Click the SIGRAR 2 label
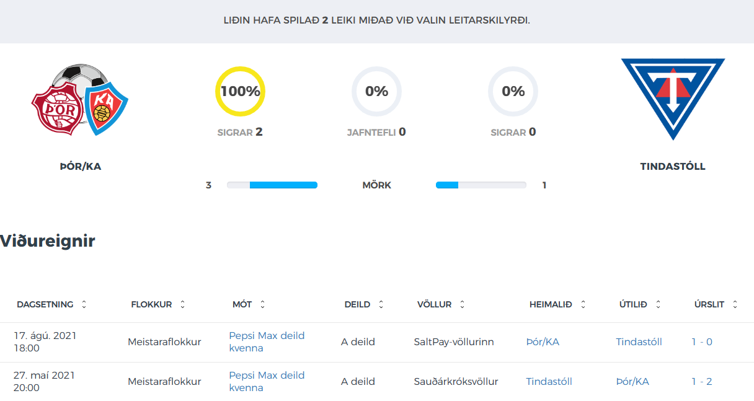Image resolution: width=754 pixels, height=401 pixels. coord(240,132)
